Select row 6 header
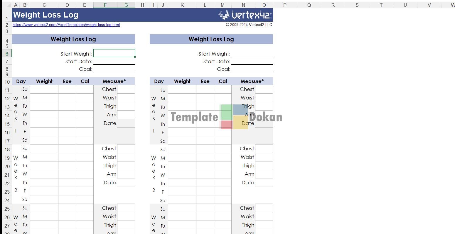This screenshot has height=234, width=455. pos(7,54)
